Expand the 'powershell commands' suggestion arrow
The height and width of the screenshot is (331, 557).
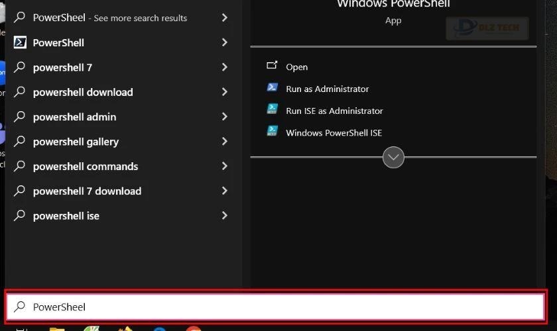tap(225, 166)
